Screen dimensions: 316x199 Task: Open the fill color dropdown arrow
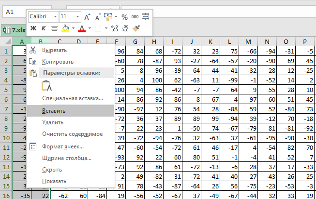(72, 28)
